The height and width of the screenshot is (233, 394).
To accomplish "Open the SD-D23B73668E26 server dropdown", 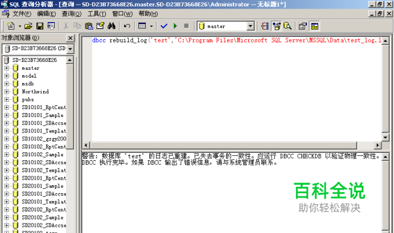I will 70,49.
